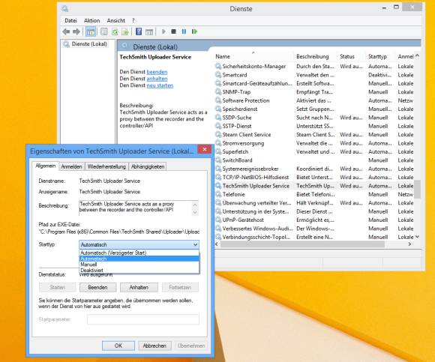
Task: Click the description box down arrow
Action: [x=195, y=212]
